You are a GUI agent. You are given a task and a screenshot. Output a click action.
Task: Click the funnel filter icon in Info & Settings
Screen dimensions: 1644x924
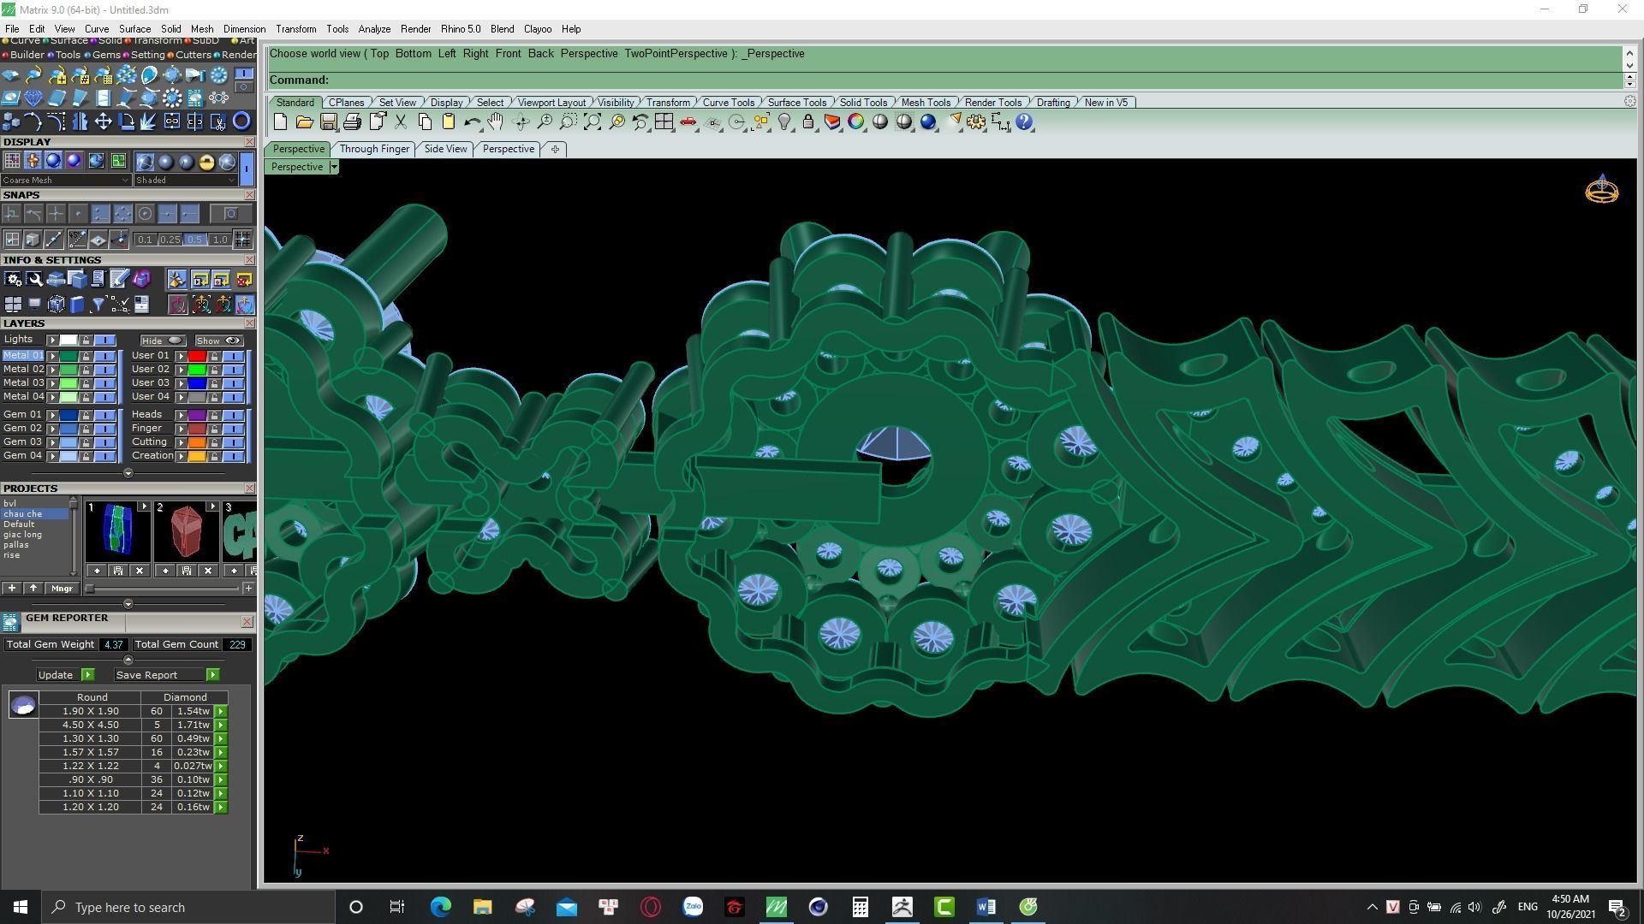tap(98, 304)
